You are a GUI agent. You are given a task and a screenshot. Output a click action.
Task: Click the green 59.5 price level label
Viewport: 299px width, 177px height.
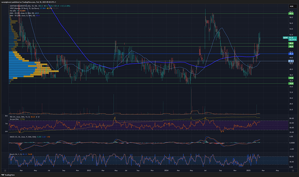[291, 13]
